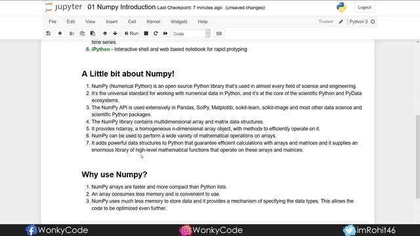Move selected cell down

tap(115, 33)
